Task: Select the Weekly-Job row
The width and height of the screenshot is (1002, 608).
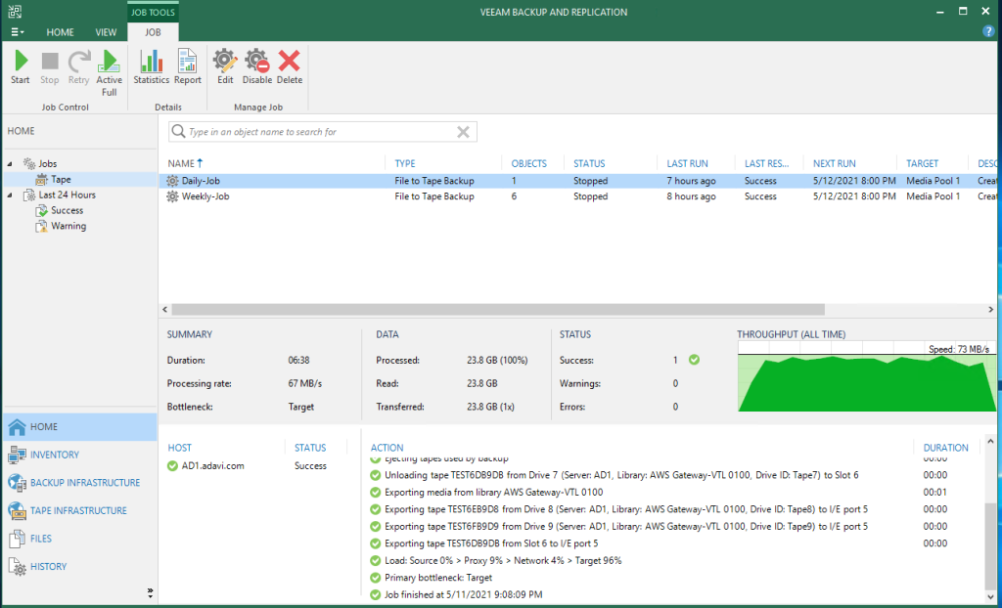Action: pos(577,196)
